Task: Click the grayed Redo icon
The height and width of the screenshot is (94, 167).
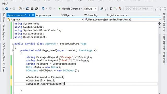Action: (x=50, y=9)
